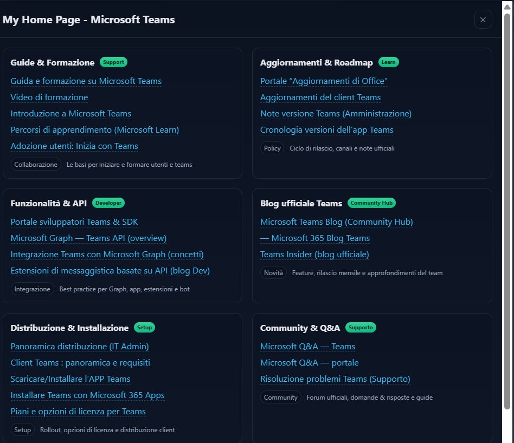Screen dimensions: 514x443
Task: Open Portale "Aggiornamenti di Office" link
Action: 324,81
